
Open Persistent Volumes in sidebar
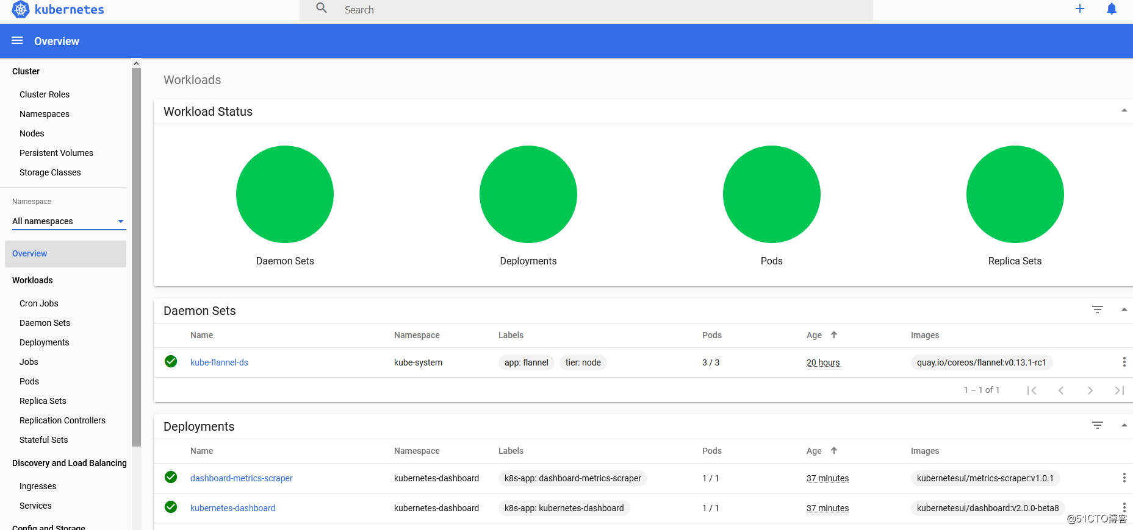(56, 153)
